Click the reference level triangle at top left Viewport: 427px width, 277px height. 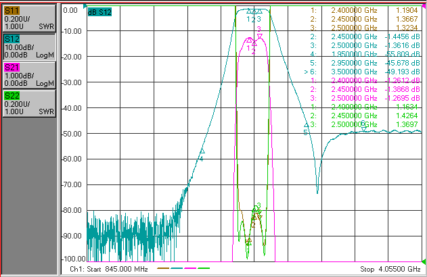[85, 6]
